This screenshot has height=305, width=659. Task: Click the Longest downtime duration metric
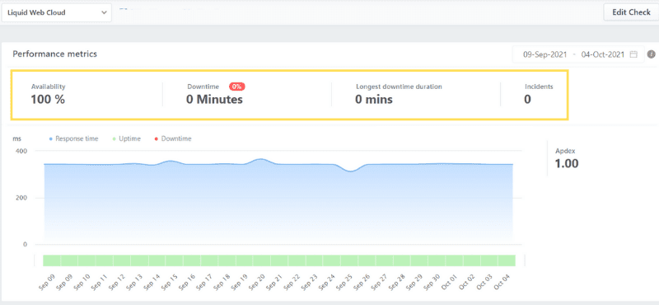[x=399, y=94]
